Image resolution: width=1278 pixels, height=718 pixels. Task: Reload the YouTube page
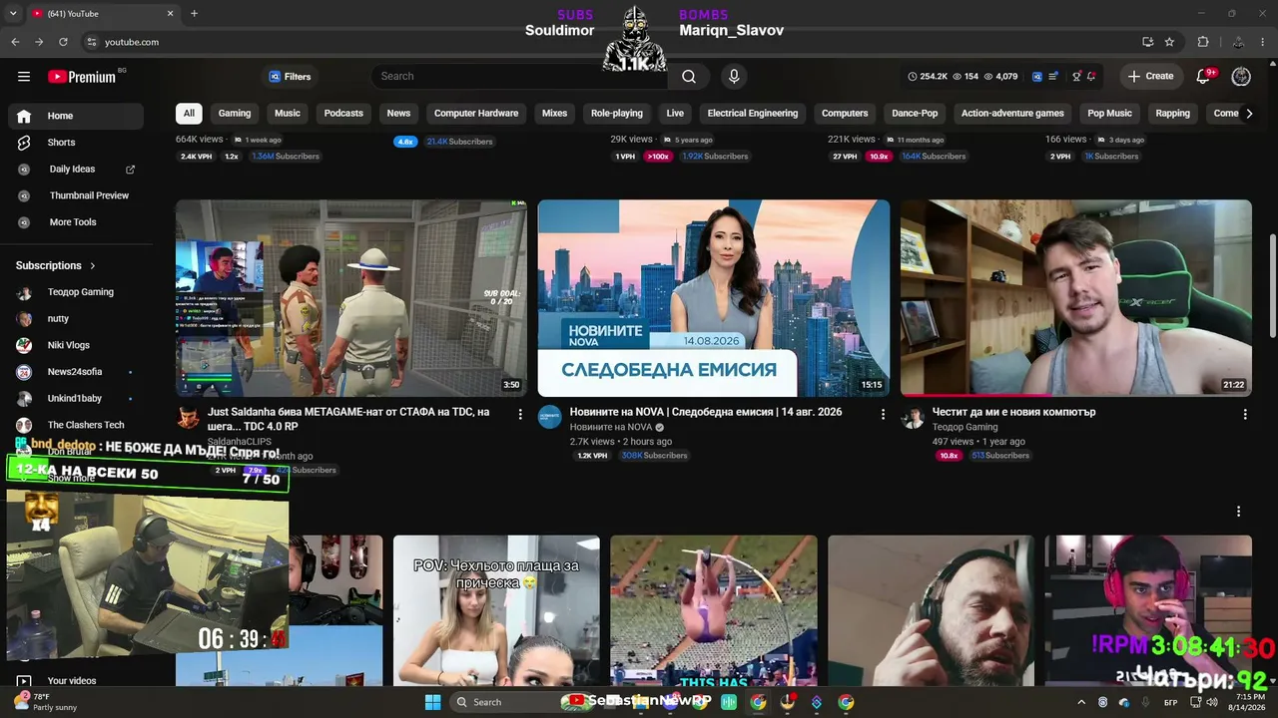63,42
